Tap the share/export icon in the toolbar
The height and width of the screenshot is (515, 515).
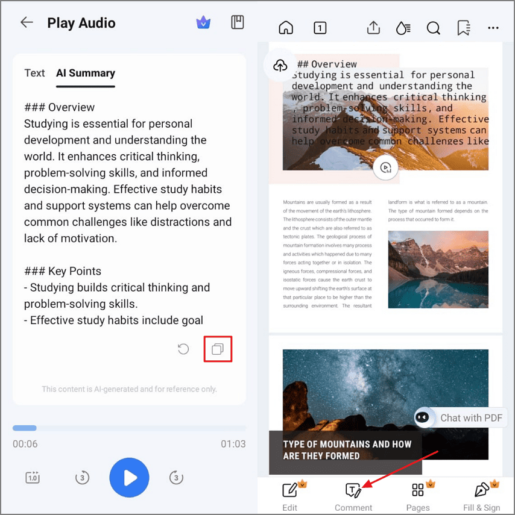[373, 28]
